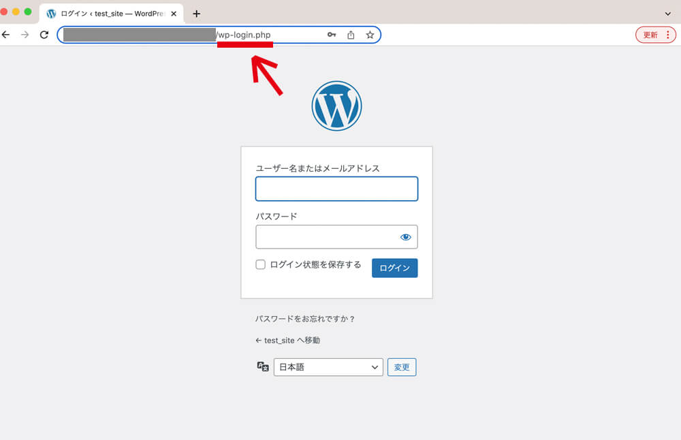Image resolution: width=681 pixels, height=440 pixels.
Task: Expand the tab search chevron
Action: click(x=668, y=14)
